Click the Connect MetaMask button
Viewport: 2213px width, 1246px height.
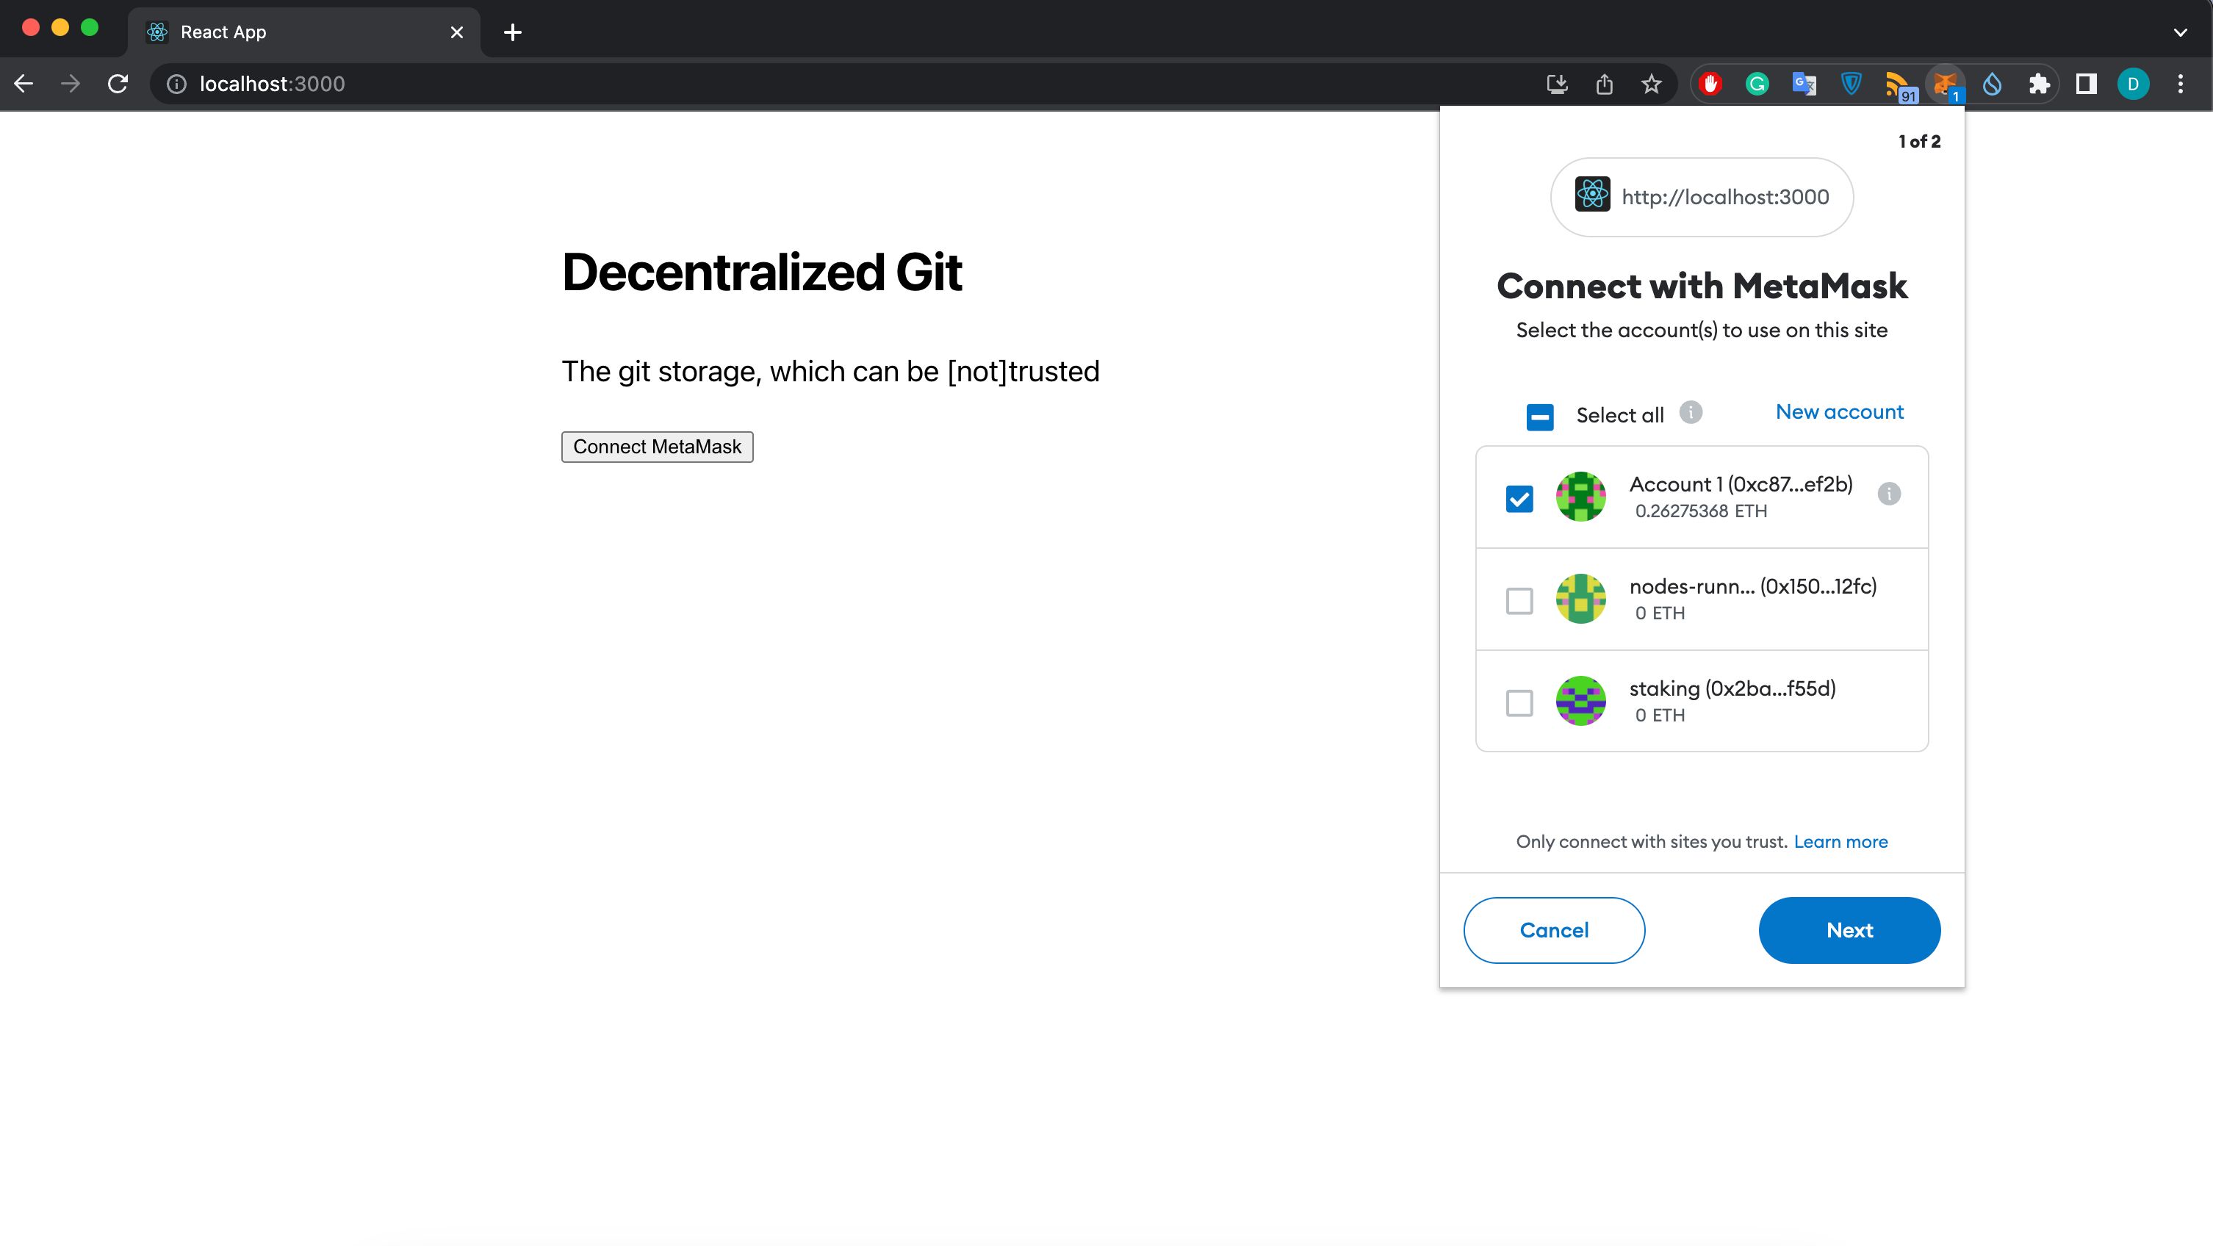point(657,447)
